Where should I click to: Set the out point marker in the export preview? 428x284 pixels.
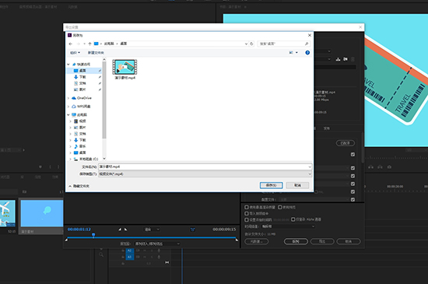pyautogui.click(x=125, y=230)
